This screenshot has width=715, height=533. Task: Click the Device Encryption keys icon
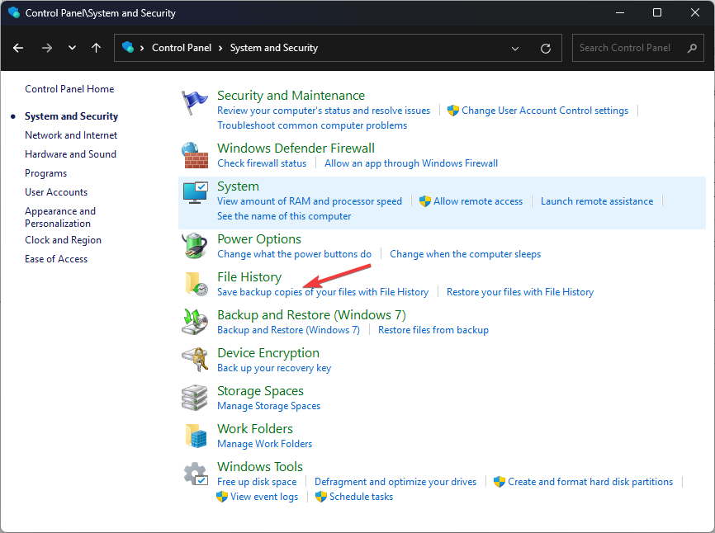click(195, 361)
